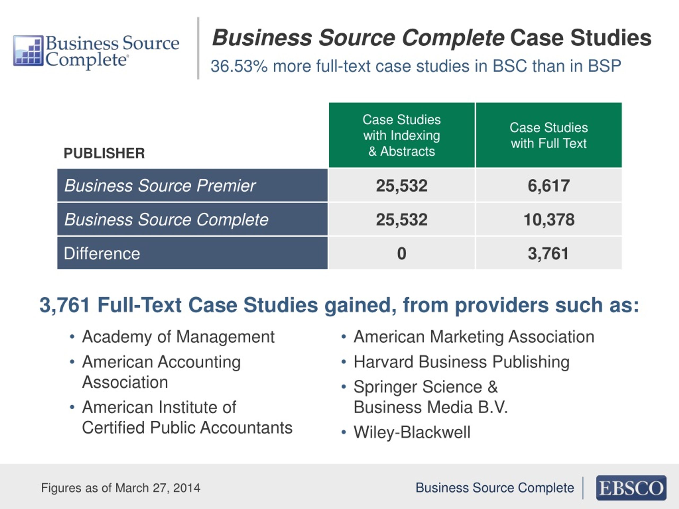
Task: Click the 10,378 full text value cell
Action: (549, 220)
